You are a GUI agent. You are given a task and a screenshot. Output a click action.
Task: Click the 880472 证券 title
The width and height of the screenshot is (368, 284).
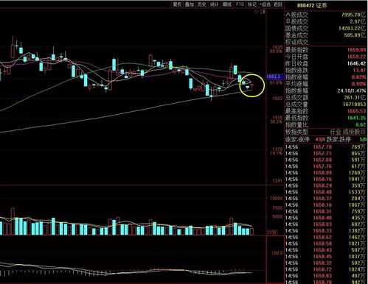coord(312,5)
